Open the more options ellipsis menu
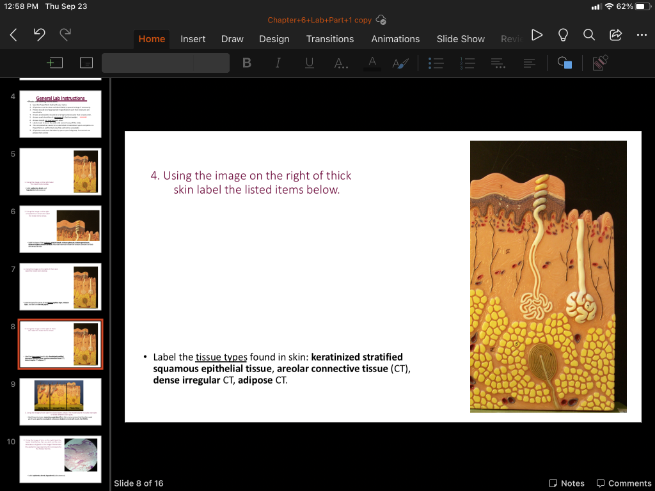The image size is (655, 491). coord(642,36)
